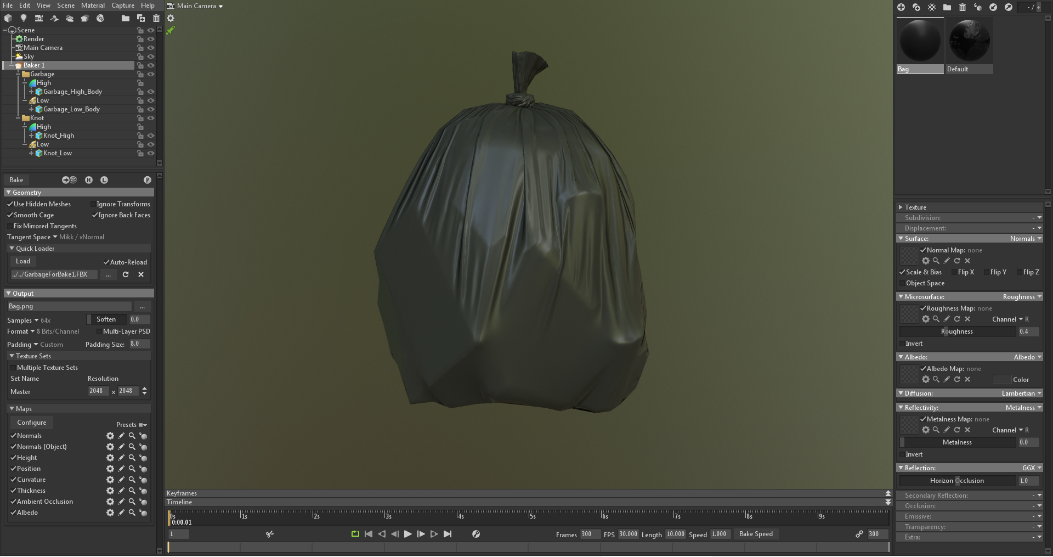Toggle Smooth Cage option

click(10, 215)
